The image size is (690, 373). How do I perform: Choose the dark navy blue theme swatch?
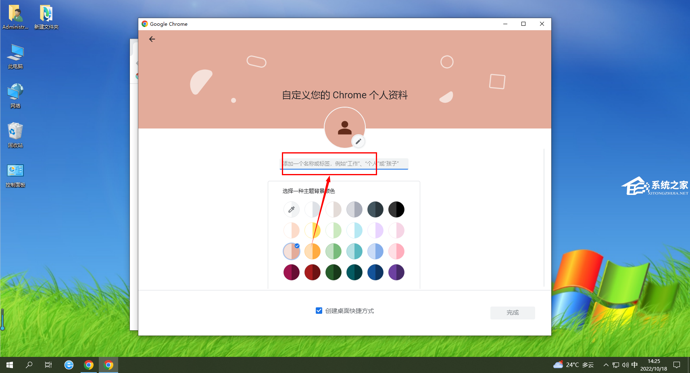tap(375, 272)
